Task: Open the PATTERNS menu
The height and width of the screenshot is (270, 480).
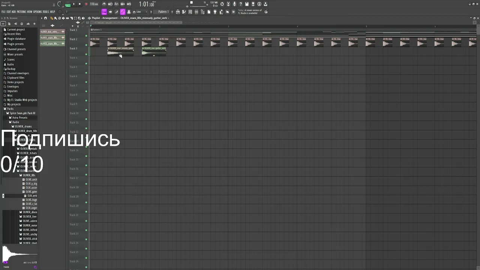Action: [x=21, y=12]
